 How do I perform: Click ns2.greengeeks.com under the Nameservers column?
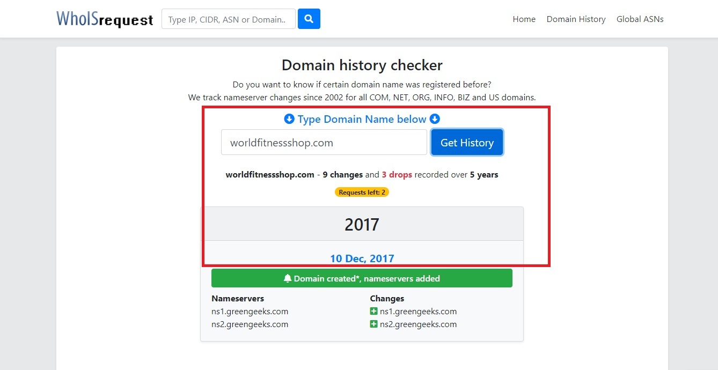(x=250, y=324)
